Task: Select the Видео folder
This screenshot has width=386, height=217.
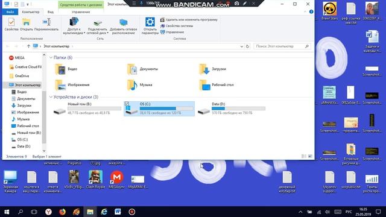Action: (x=66, y=69)
